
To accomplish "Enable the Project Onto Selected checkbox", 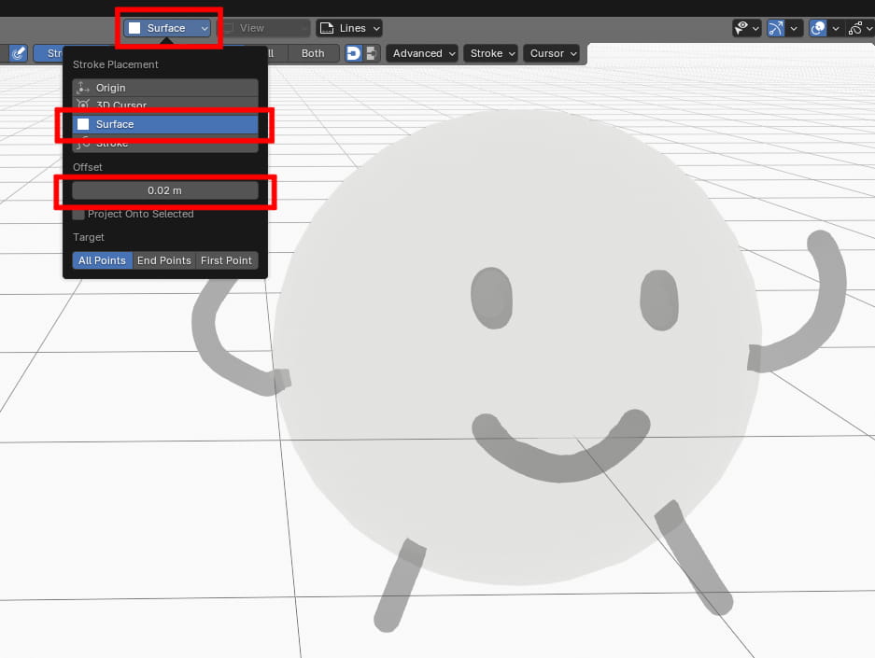I will click(x=78, y=214).
